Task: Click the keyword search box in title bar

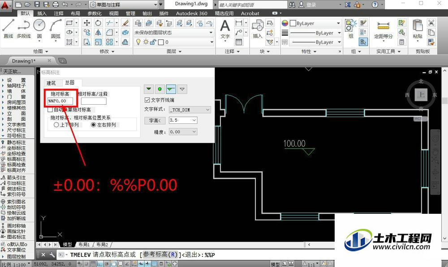Action: click(253, 5)
